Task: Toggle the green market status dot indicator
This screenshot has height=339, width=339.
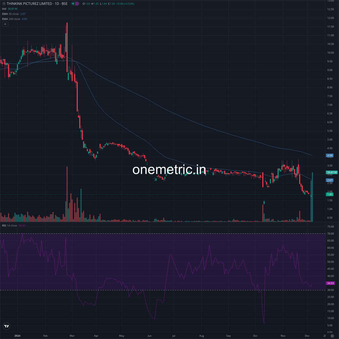Action: pos(73,4)
